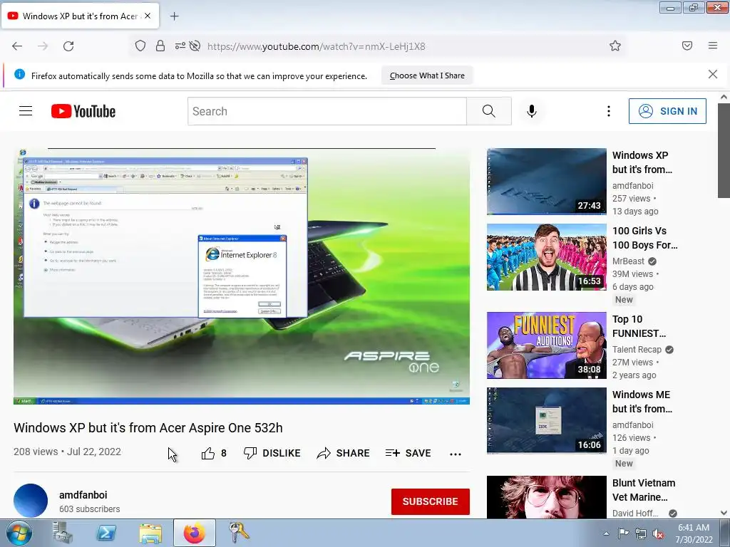Dismiss the Firefox data notification bar
Viewport: 730px width, 547px height.
713,74
